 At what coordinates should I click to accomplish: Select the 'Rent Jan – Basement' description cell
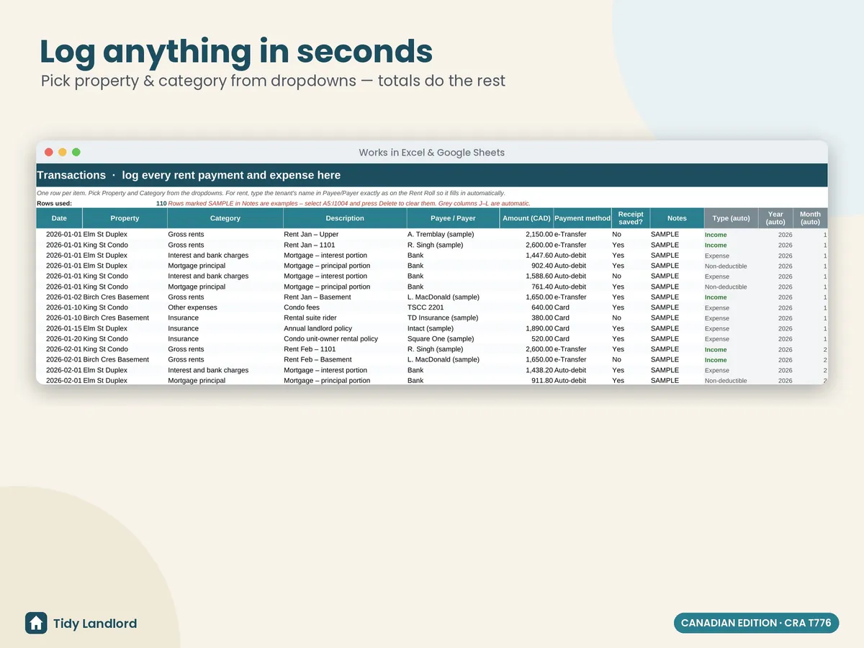point(345,297)
